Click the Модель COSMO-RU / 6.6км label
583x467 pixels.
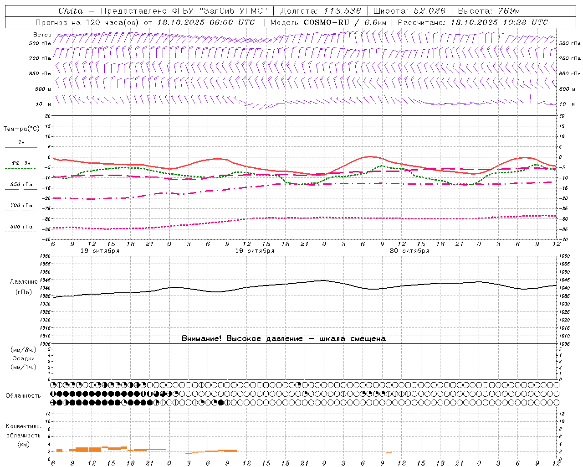328,22
